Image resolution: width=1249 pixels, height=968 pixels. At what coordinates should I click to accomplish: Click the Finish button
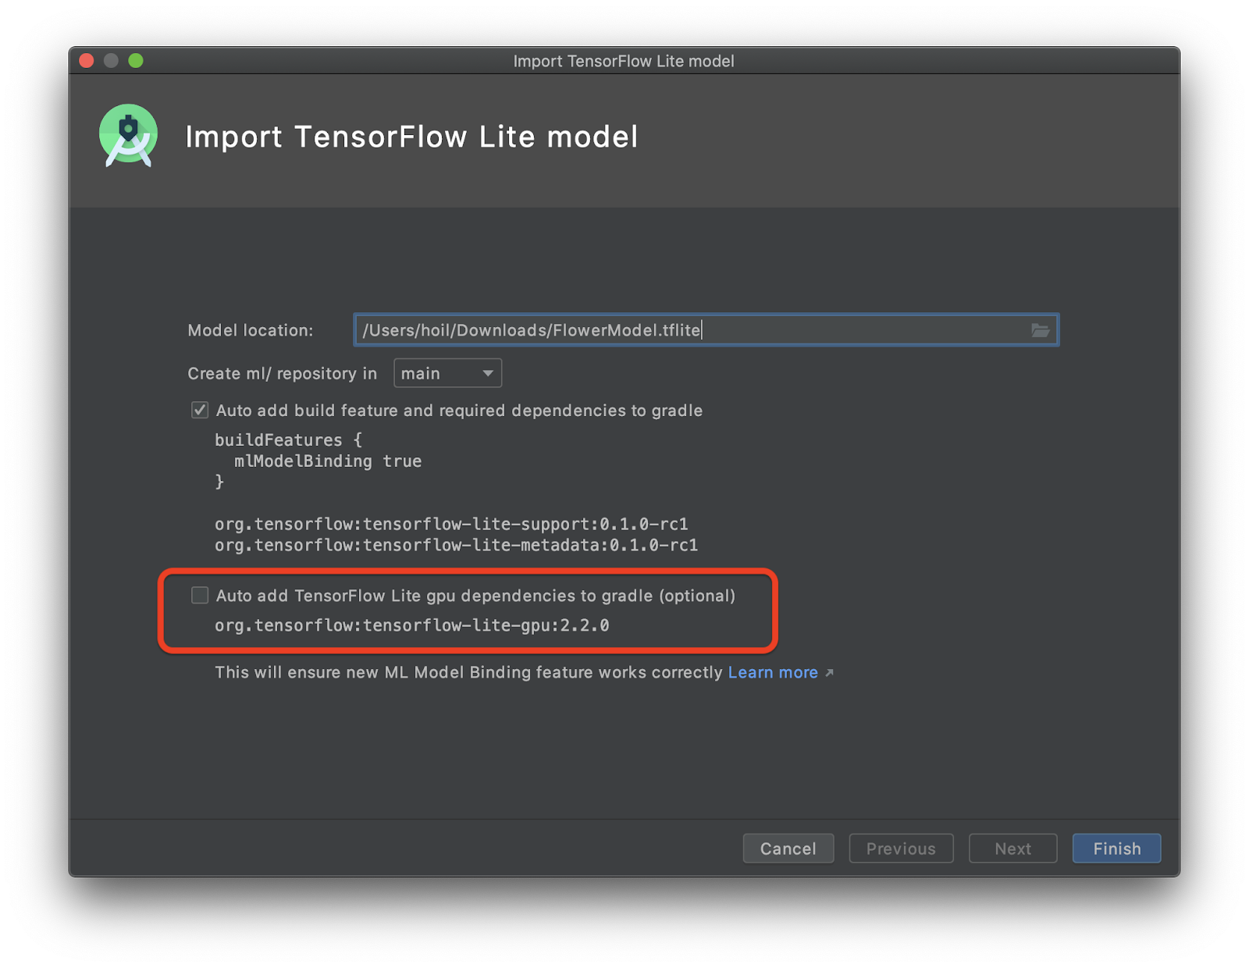[x=1116, y=849]
